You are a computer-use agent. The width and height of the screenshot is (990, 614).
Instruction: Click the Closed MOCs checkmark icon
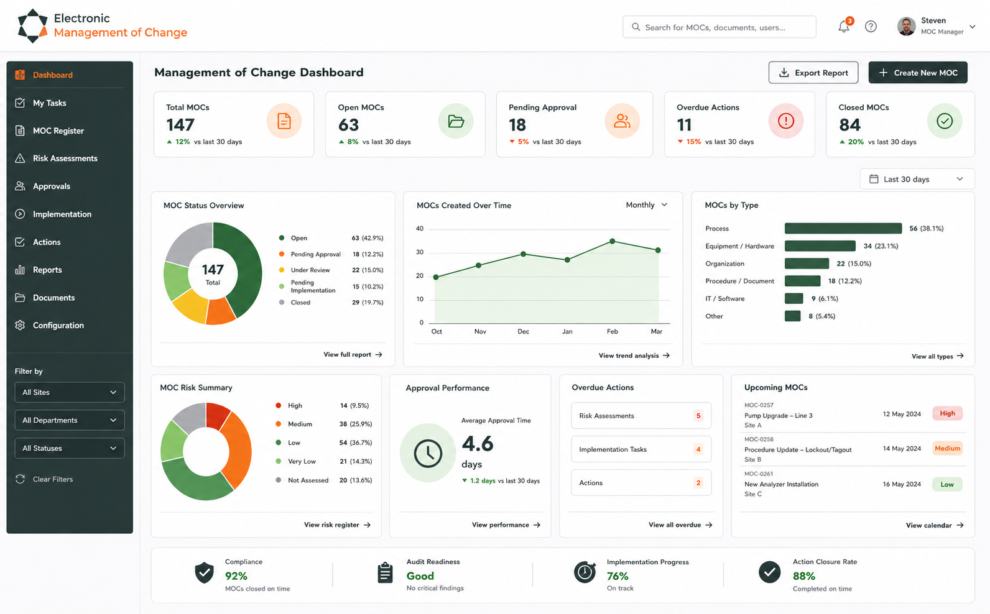[945, 121]
